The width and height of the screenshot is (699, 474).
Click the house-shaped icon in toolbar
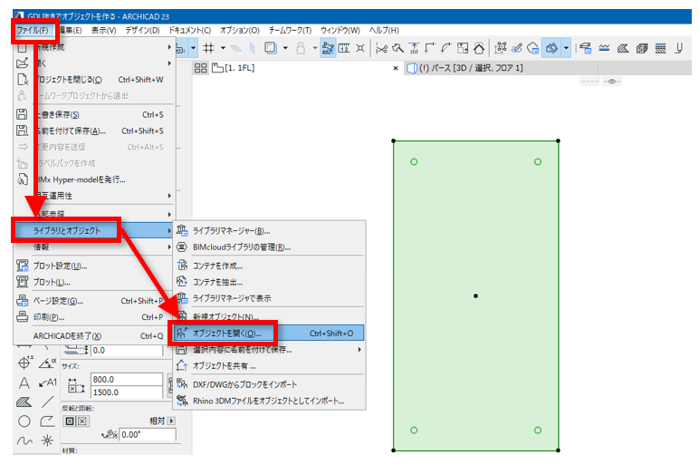479,48
